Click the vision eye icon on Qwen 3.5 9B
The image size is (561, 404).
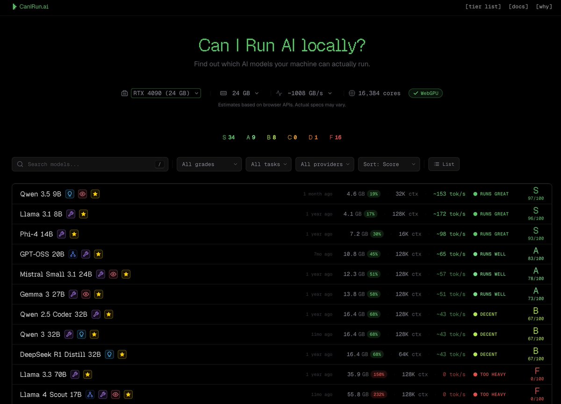[x=83, y=194]
